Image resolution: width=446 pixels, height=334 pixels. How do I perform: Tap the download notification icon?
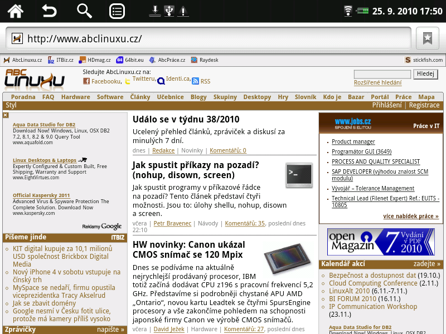coord(155,11)
